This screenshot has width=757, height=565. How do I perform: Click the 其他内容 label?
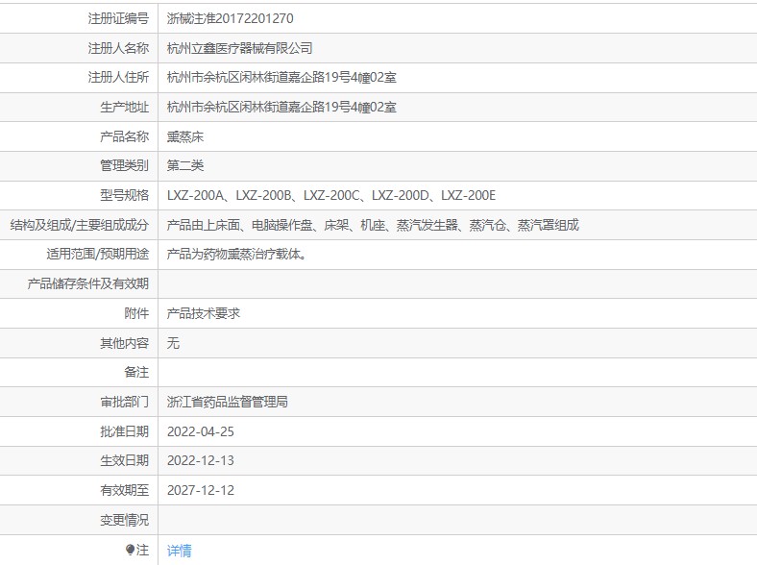click(x=125, y=343)
